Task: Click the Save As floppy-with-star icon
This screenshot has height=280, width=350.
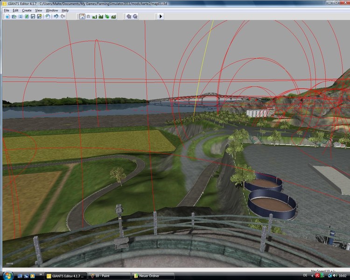Action: pyautogui.click(x=40, y=16)
